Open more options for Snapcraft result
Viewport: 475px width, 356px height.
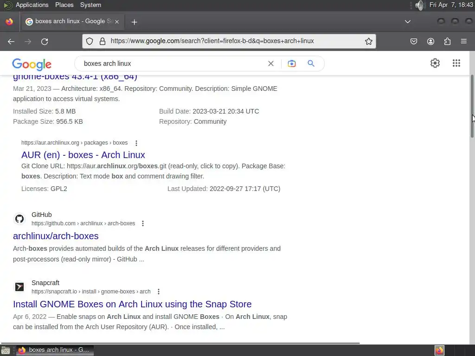pyautogui.click(x=159, y=292)
